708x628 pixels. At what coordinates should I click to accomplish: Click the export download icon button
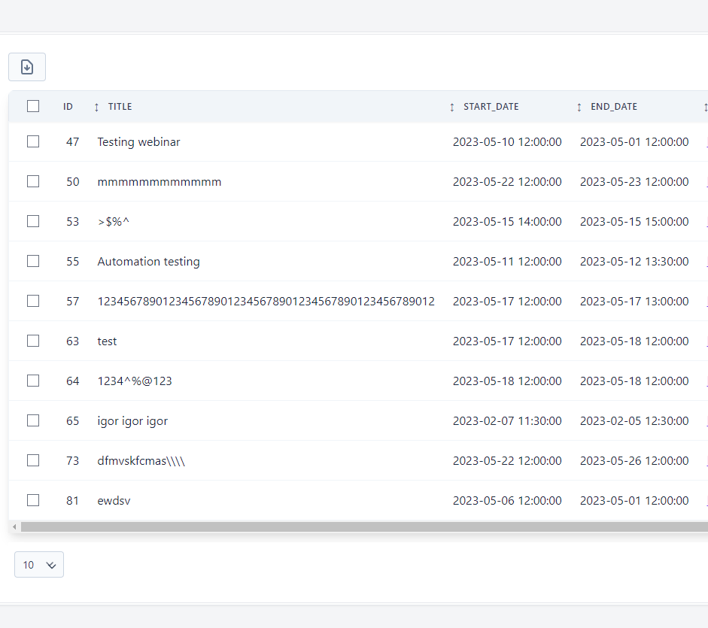27,67
